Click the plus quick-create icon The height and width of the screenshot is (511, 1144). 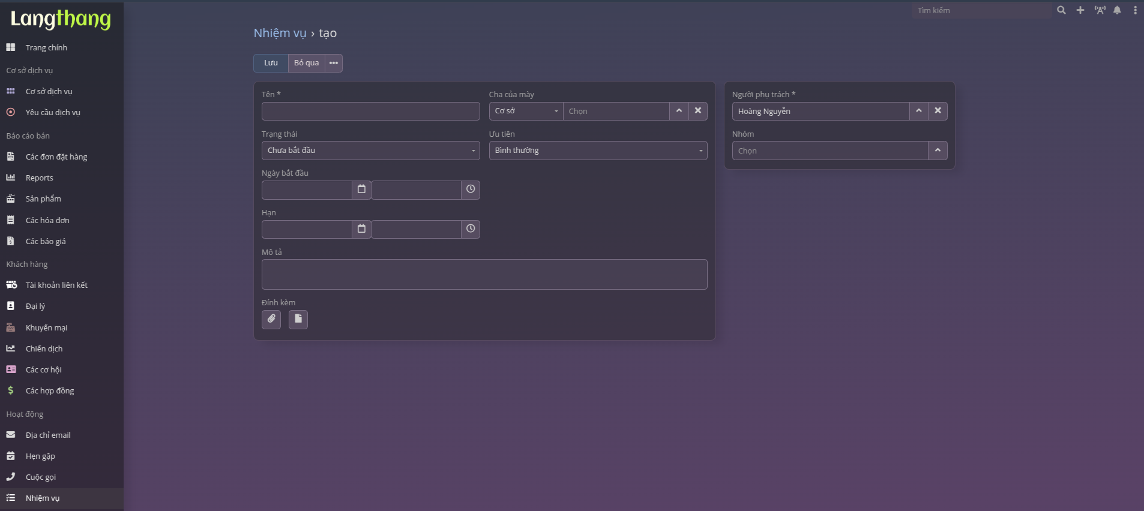(x=1080, y=10)
